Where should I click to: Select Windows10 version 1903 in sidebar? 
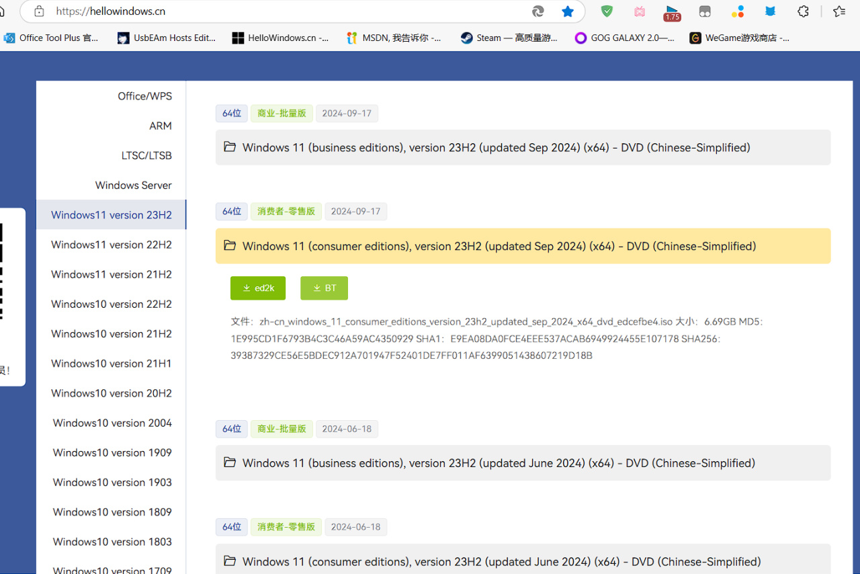(x=112, y=482)
